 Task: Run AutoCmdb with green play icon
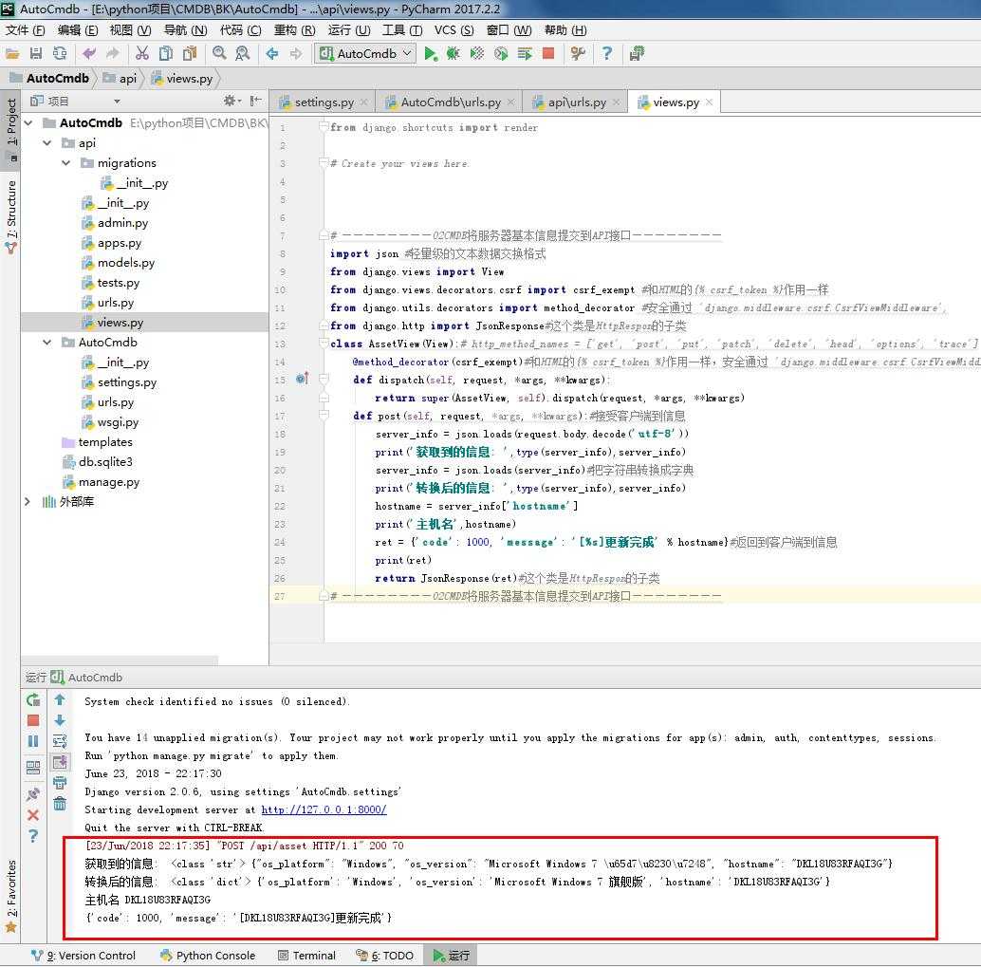pyautogui.click(x=430, y=54)
